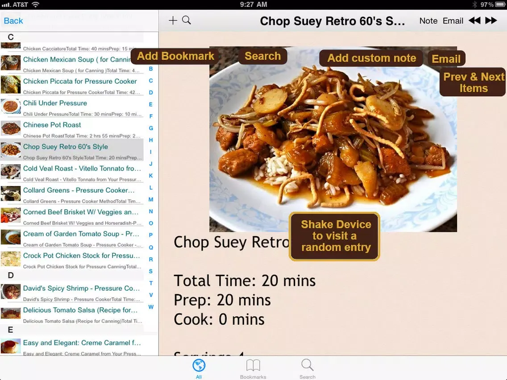Switch to the All tab
Image resolution: width=507 pixels, height=380 pixels.
[199, 368]
